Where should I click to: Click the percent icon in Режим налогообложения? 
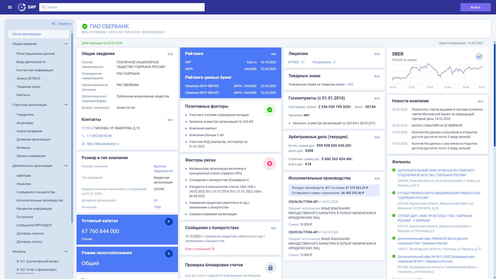[169, 254]
